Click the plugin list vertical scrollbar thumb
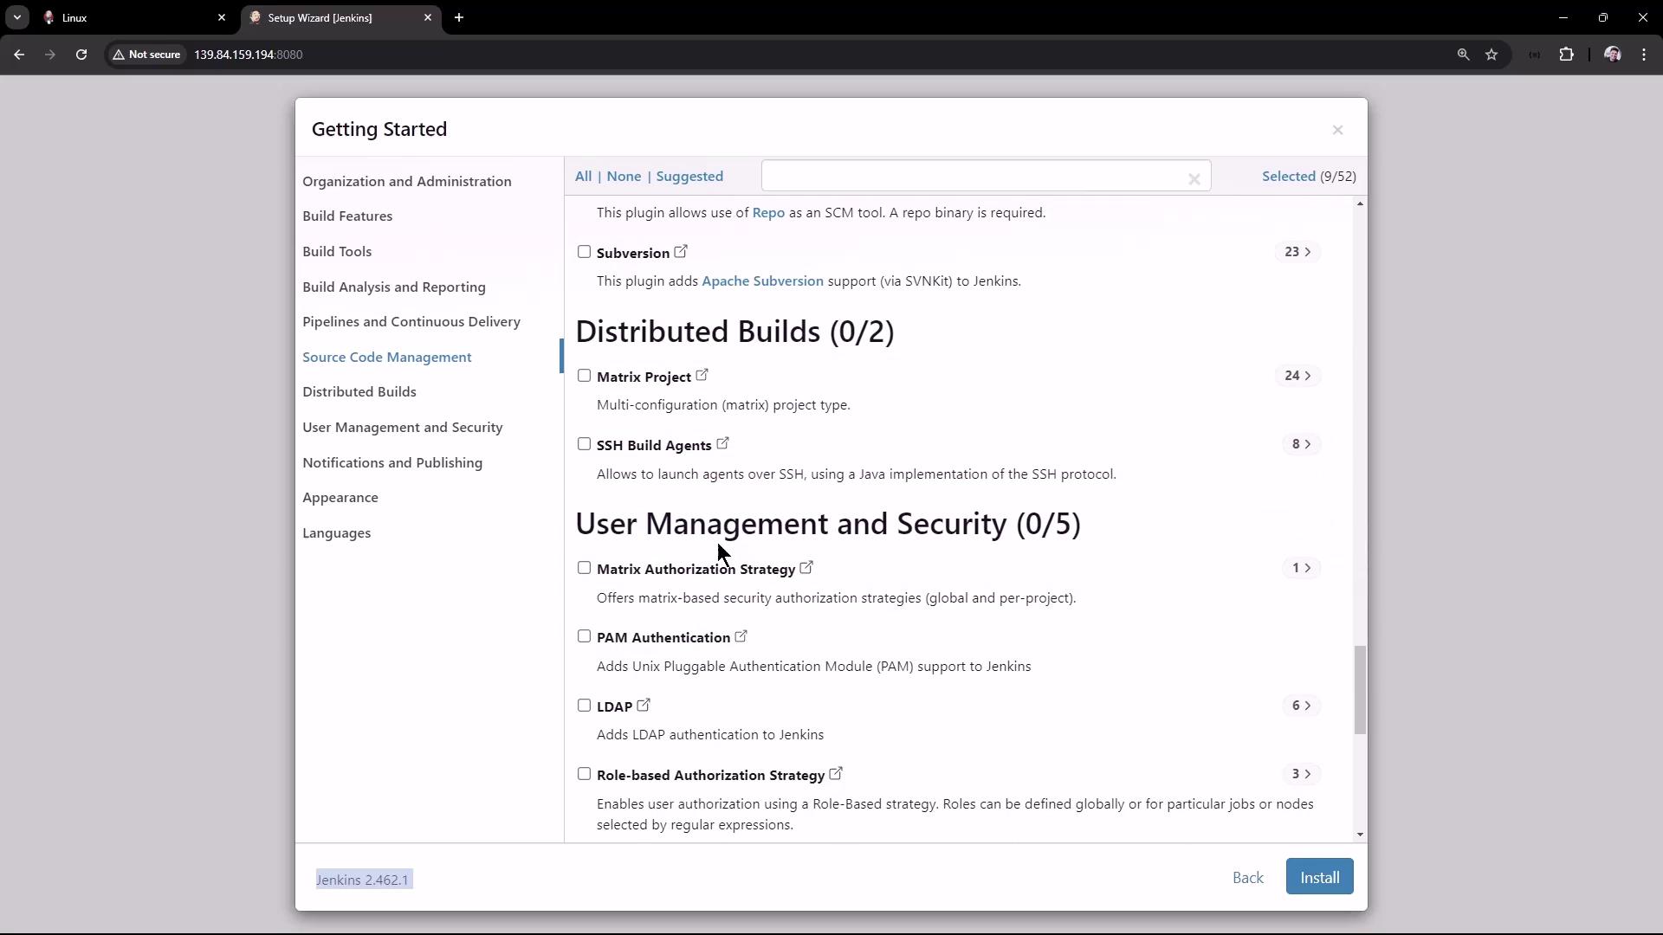 (1359, 689)
